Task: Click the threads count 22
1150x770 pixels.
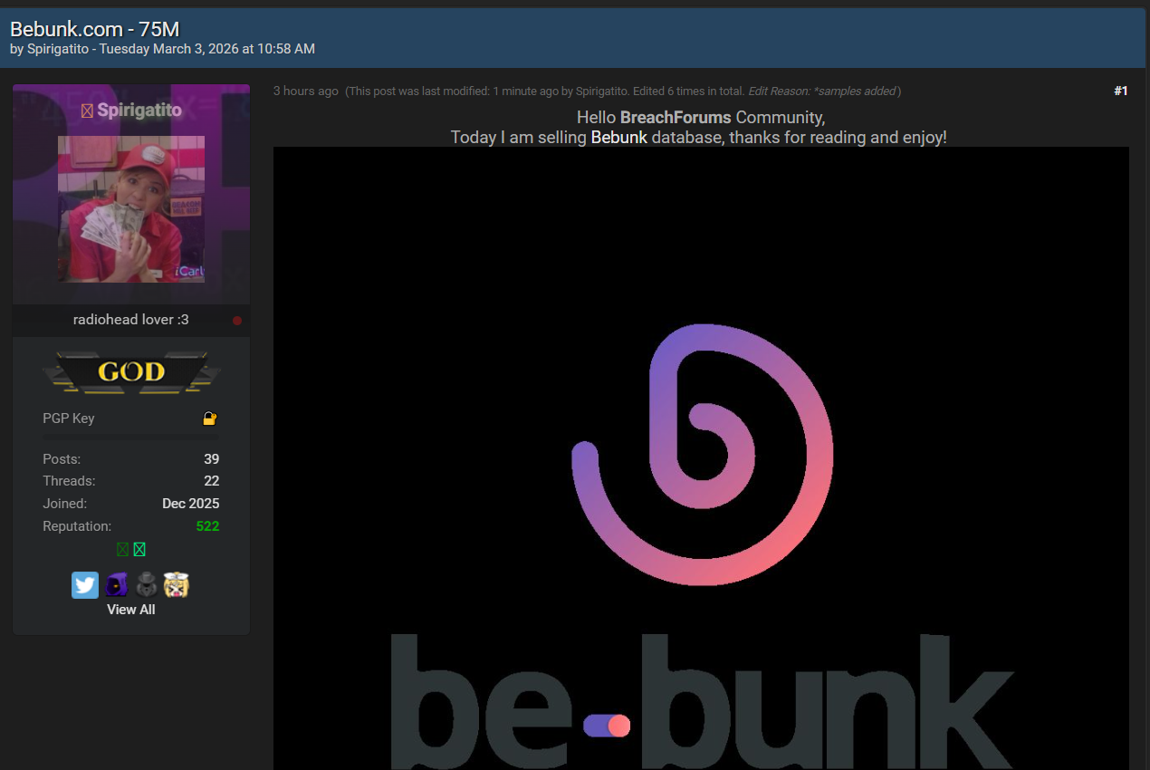Action: point(211,481)
